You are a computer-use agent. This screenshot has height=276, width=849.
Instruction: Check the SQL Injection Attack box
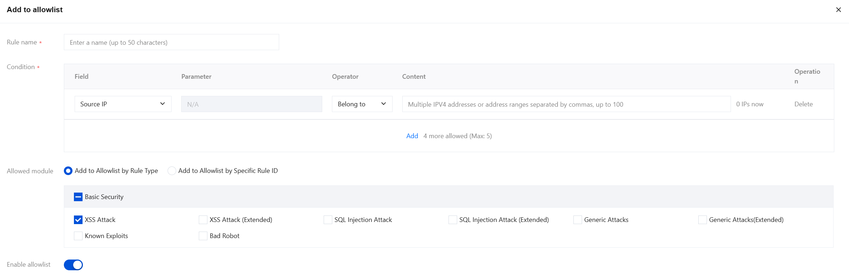[x=328, y=220]
